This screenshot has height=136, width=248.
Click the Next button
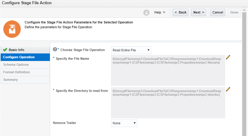(198, 12)
